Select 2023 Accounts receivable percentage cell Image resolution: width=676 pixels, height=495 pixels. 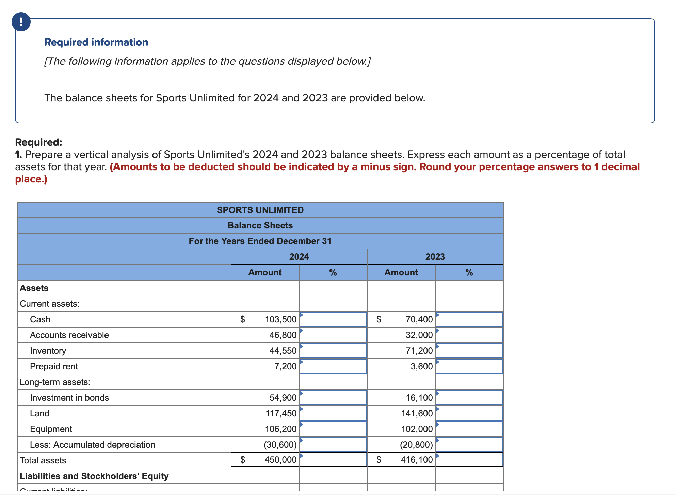point(469,335)
